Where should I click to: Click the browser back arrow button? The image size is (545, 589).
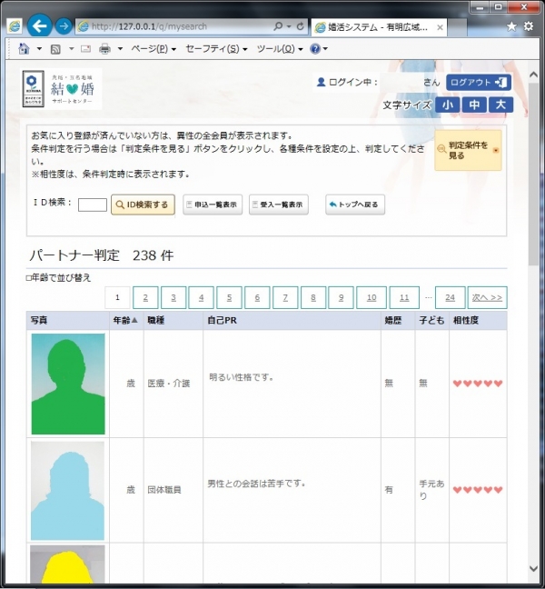[x=39, y=25]
